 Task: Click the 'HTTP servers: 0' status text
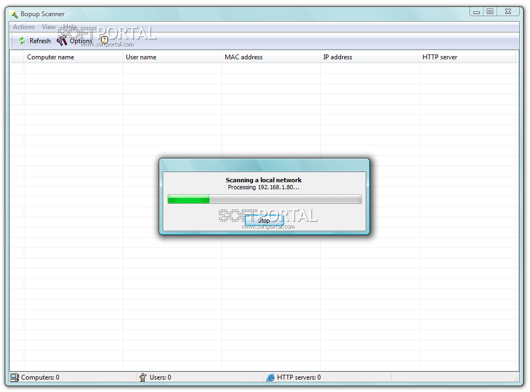299,377
